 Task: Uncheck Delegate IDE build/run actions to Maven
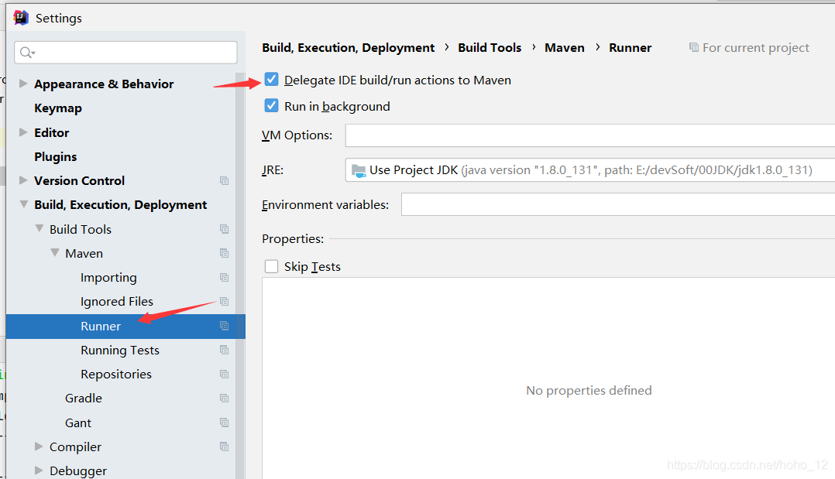pos(272,80)
